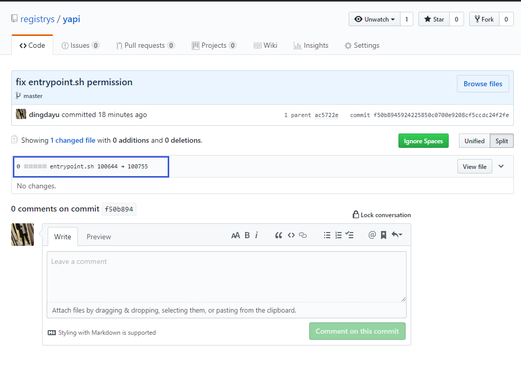This screenshot has height=365, width=521.
Task: Click the full commit hash f50b8945…
Action: coord(441,115)
